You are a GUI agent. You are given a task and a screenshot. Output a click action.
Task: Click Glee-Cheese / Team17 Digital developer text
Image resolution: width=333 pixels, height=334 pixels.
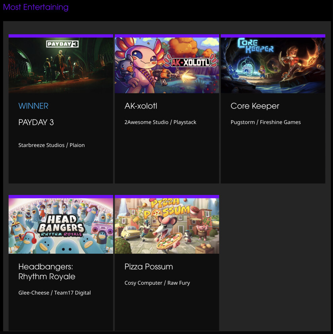click(54, 293)
